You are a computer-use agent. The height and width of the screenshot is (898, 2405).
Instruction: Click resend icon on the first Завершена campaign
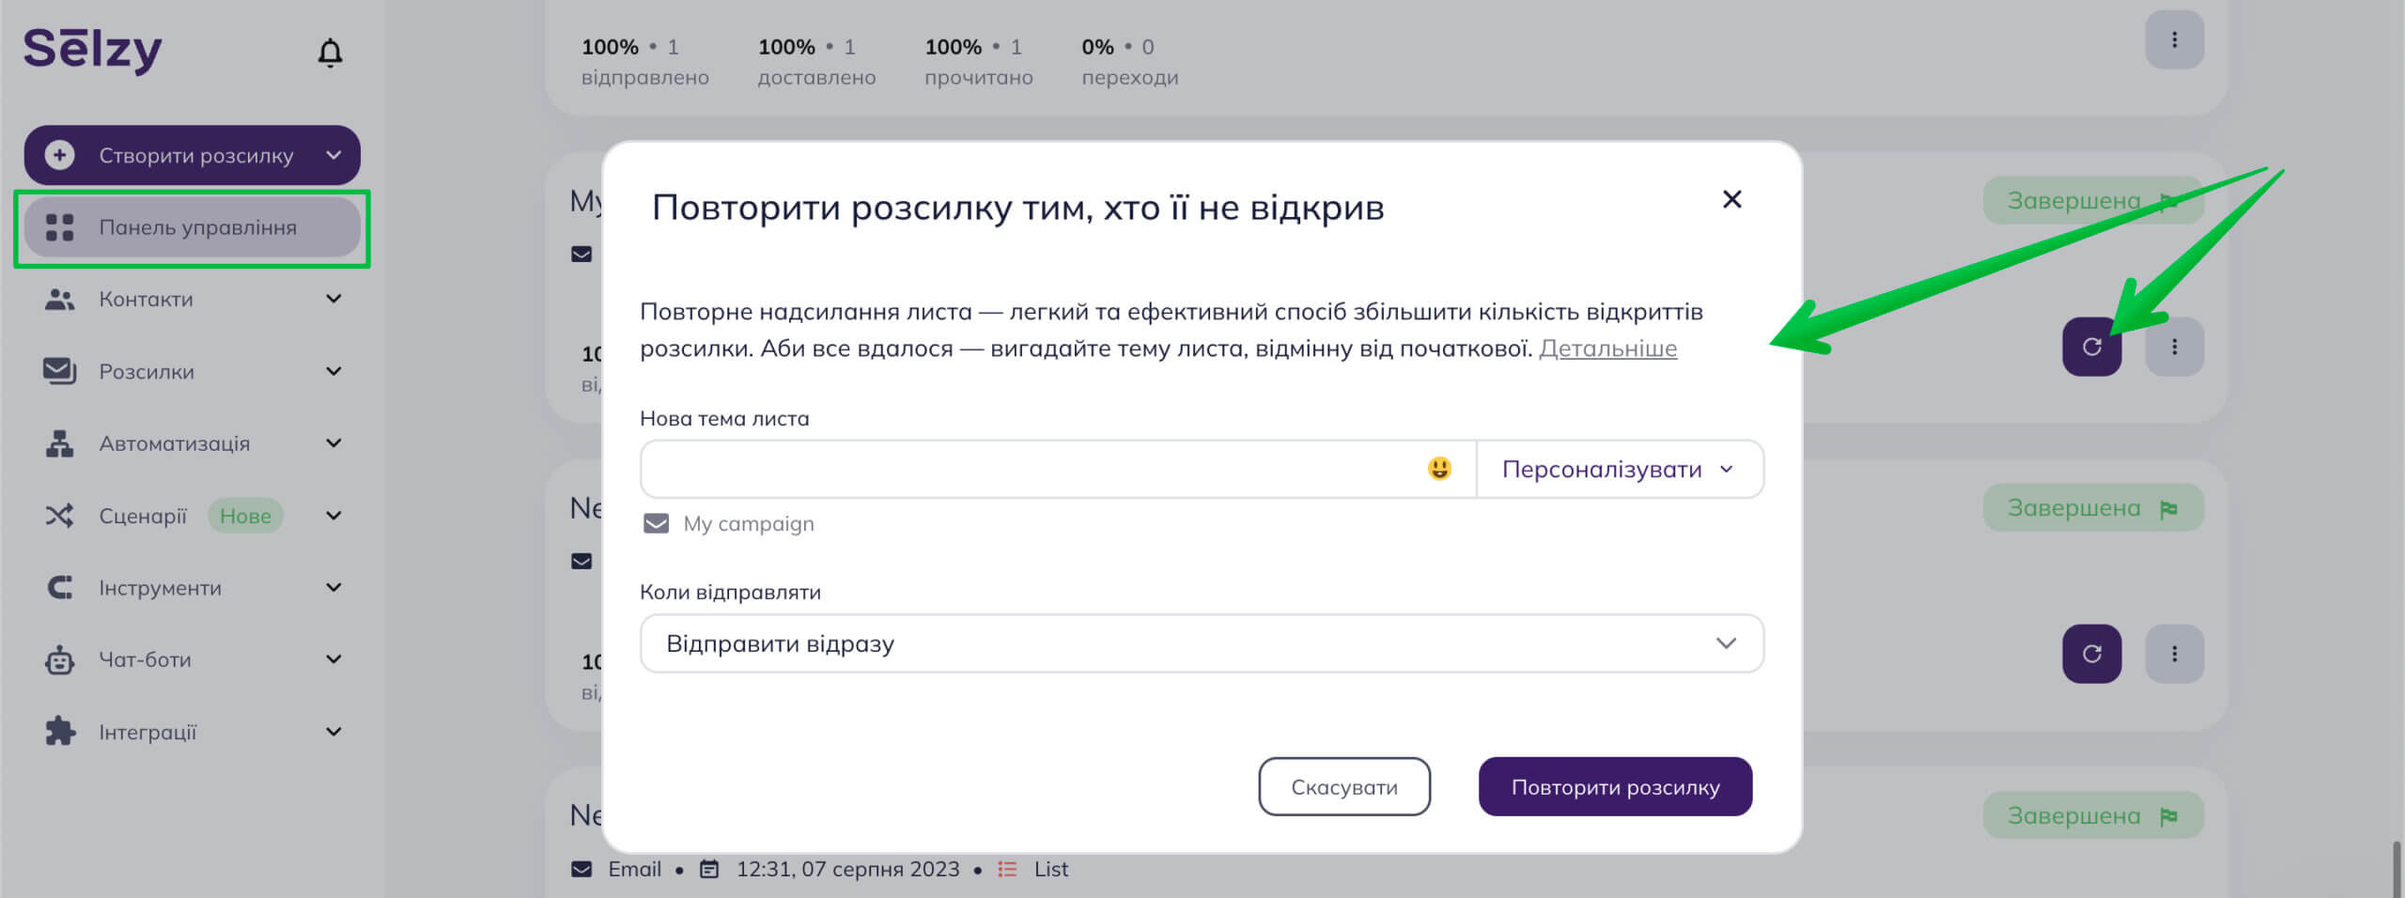(2091, 347)
